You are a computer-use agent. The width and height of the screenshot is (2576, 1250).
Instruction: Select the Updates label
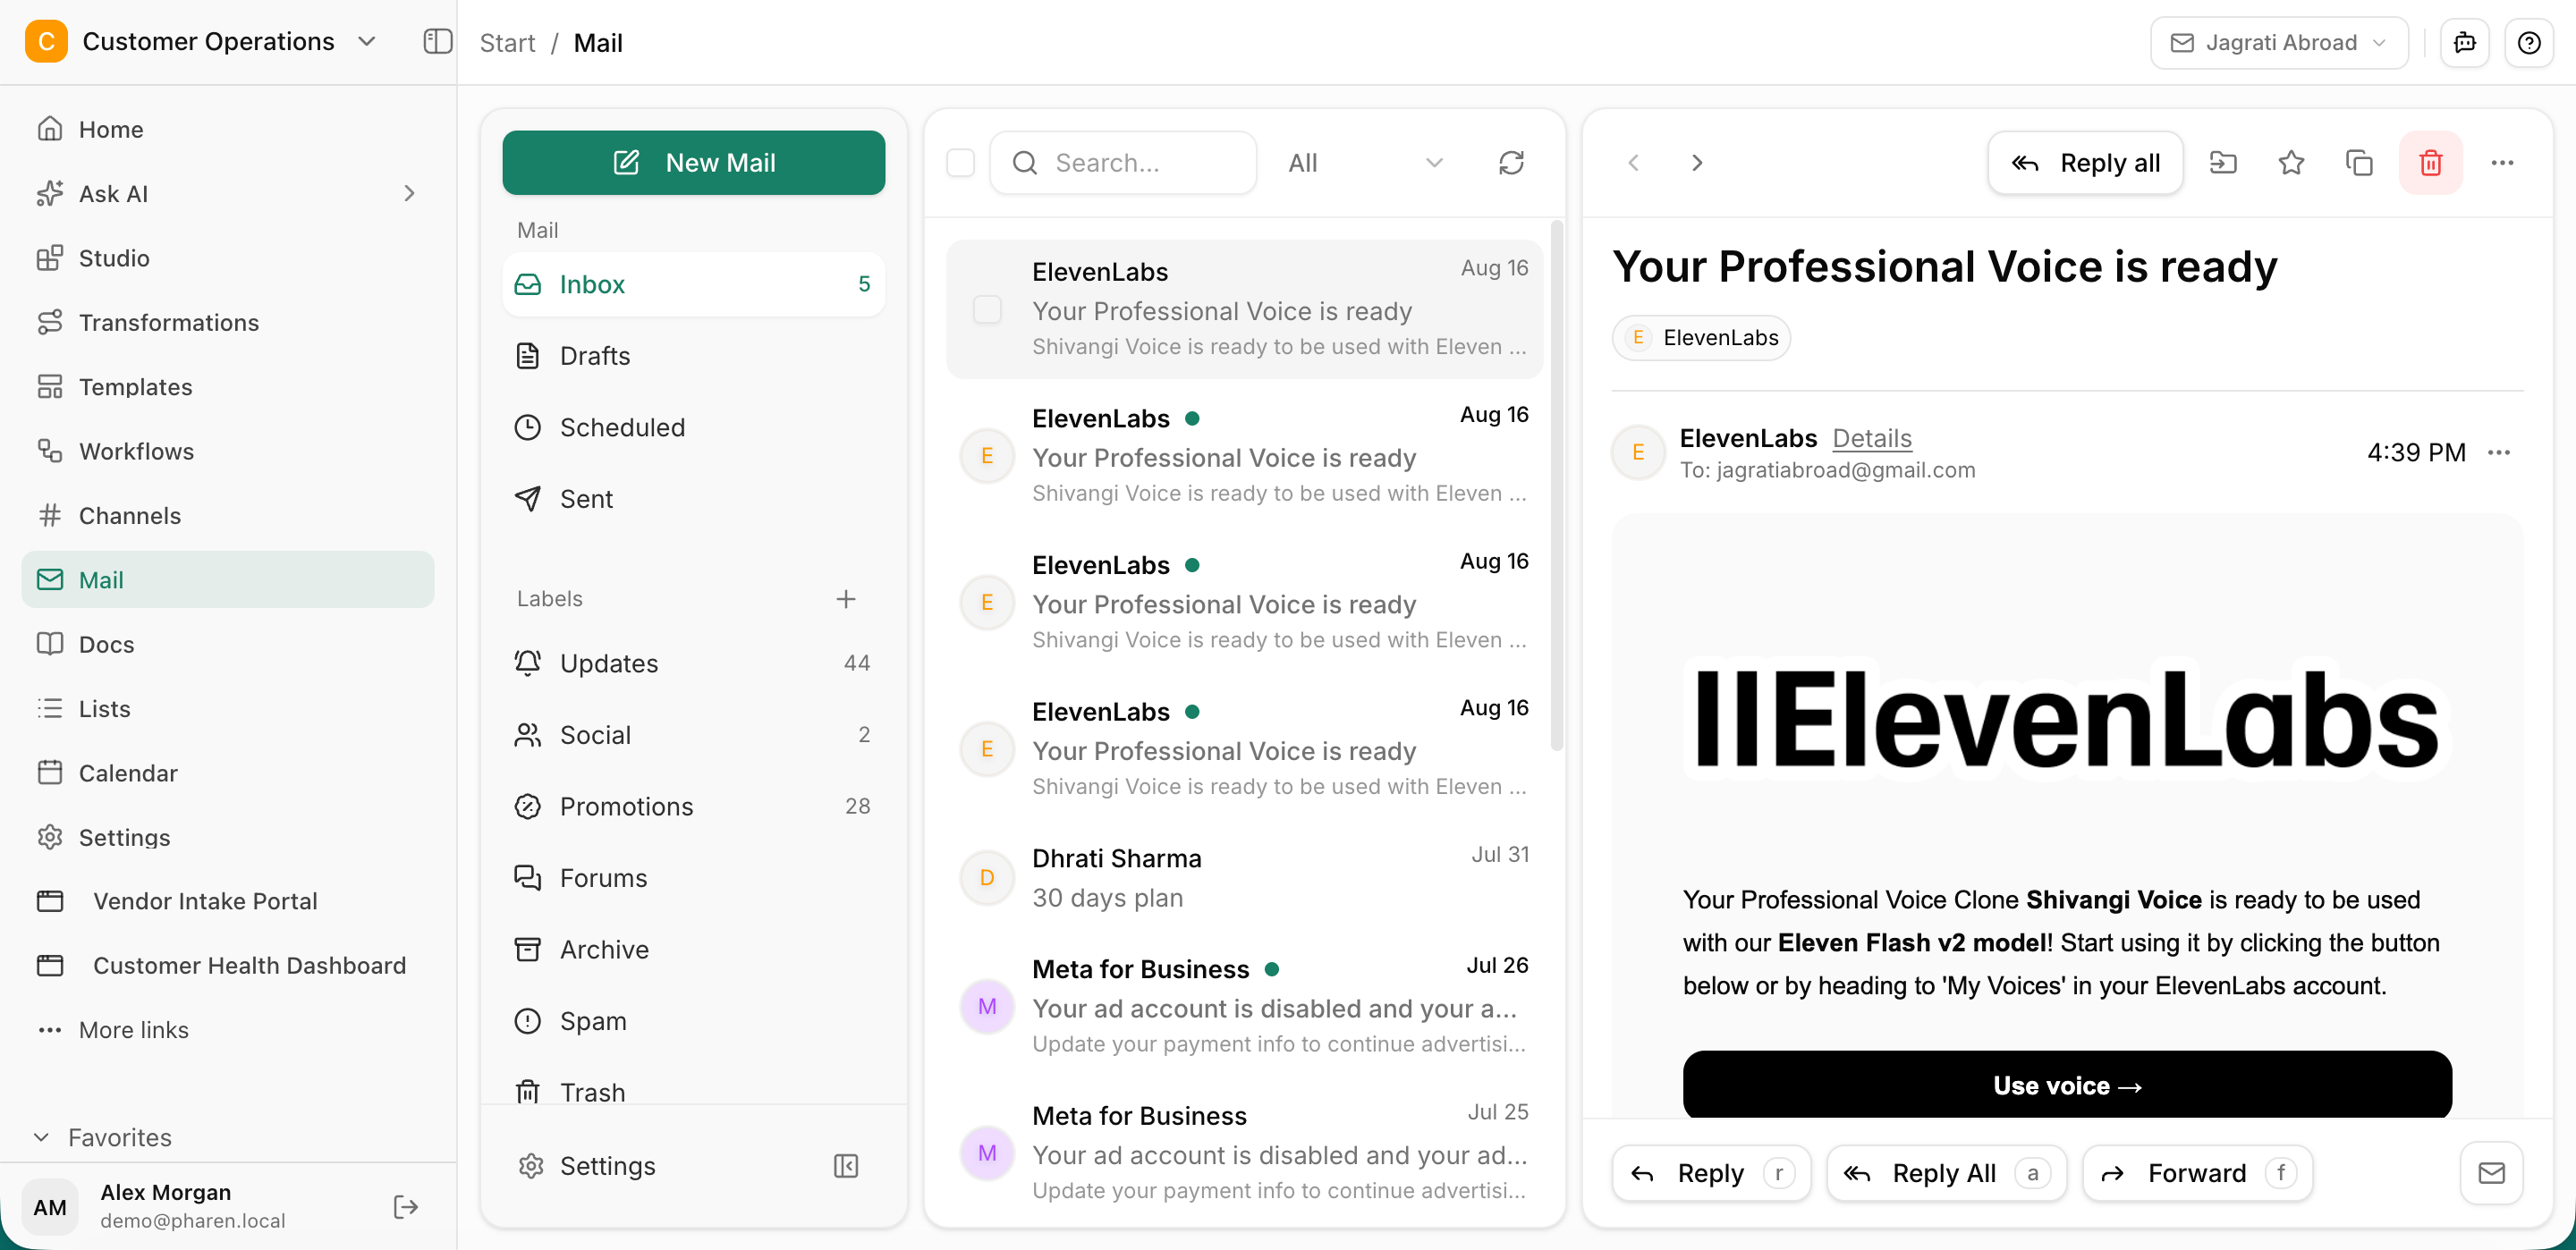point(693,663)
